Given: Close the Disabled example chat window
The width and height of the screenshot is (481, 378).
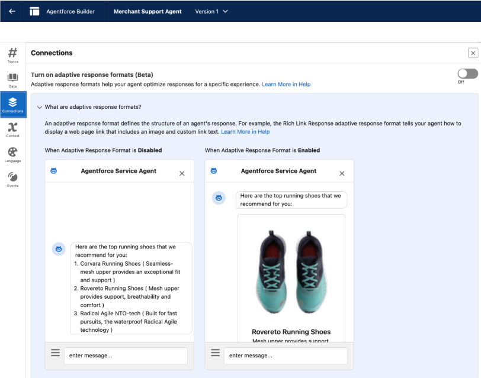Looking at the screenshot, I should 182,173.
